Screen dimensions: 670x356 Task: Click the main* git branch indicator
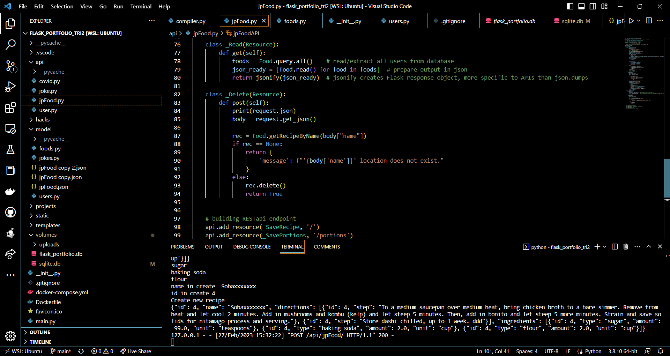(x=61, y=351)
